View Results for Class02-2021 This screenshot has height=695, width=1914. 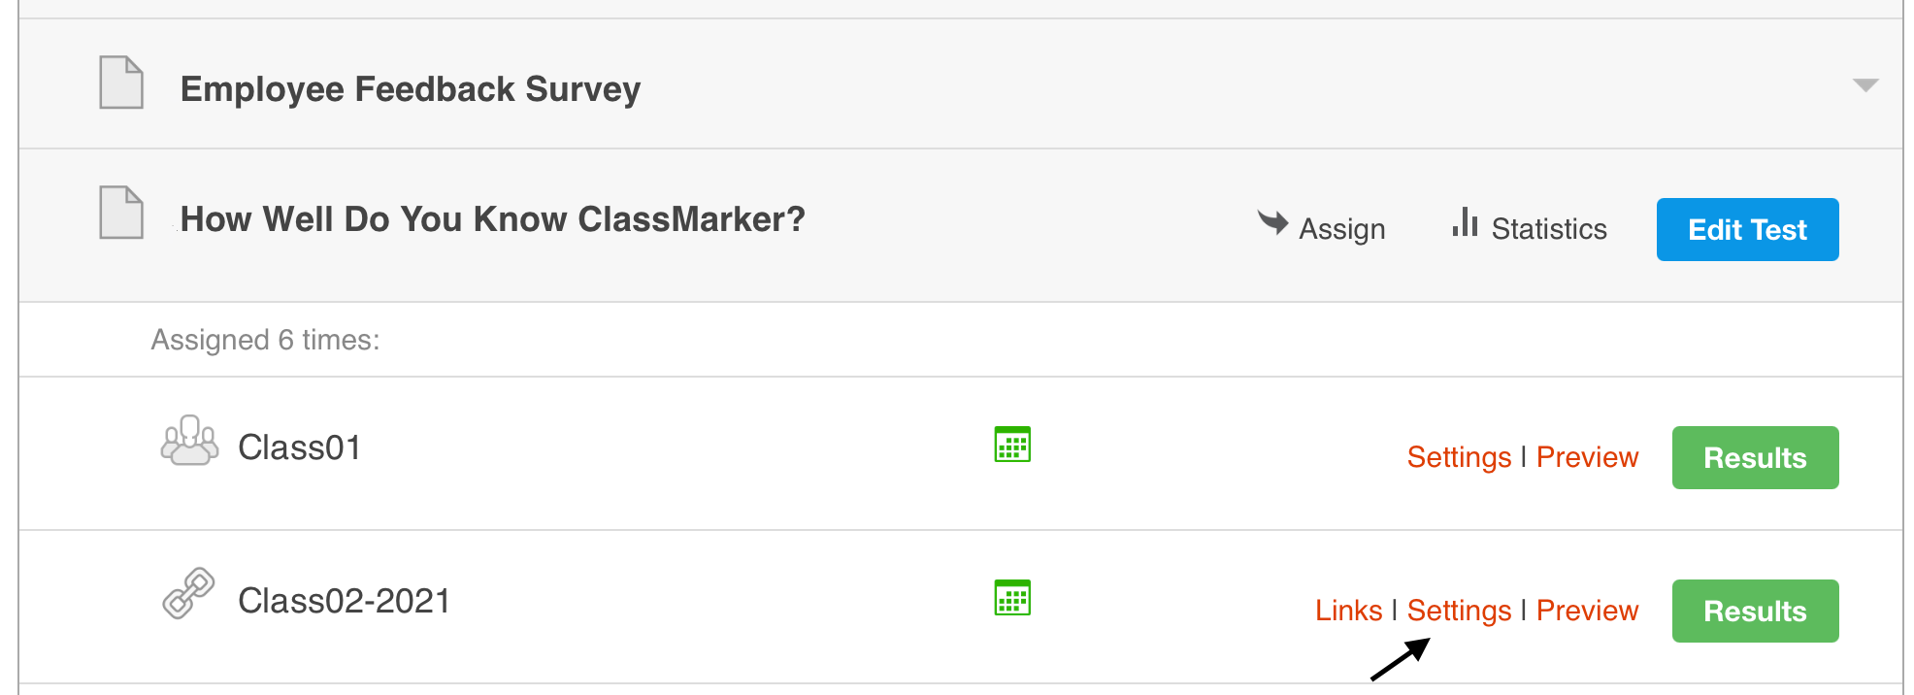click(1755, 611)
